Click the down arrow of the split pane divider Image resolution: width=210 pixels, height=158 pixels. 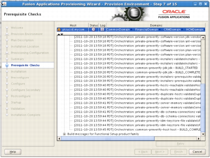point(62,35)
